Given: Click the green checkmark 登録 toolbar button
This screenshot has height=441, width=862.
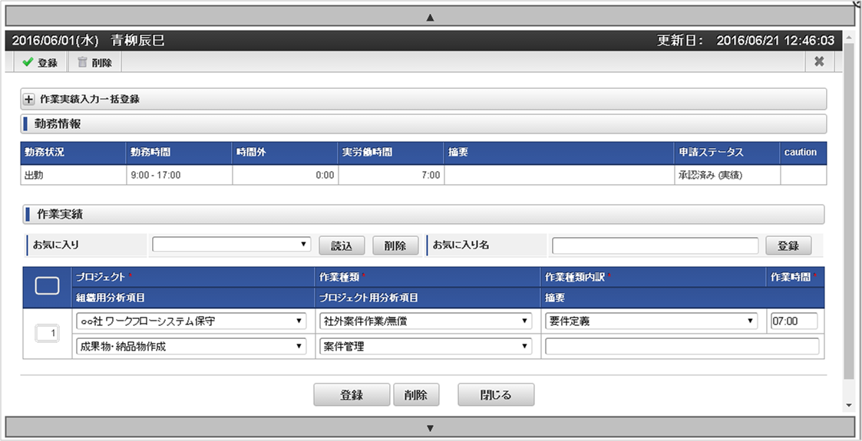Looking at the screenshot, I should tap(40, 63).
